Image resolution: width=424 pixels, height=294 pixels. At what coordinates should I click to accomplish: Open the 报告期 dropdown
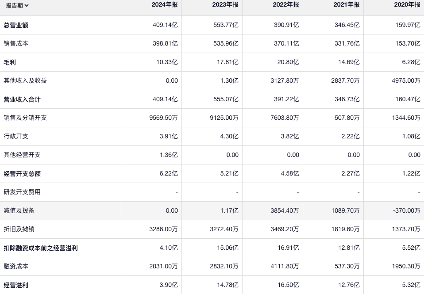click(17, 6)
